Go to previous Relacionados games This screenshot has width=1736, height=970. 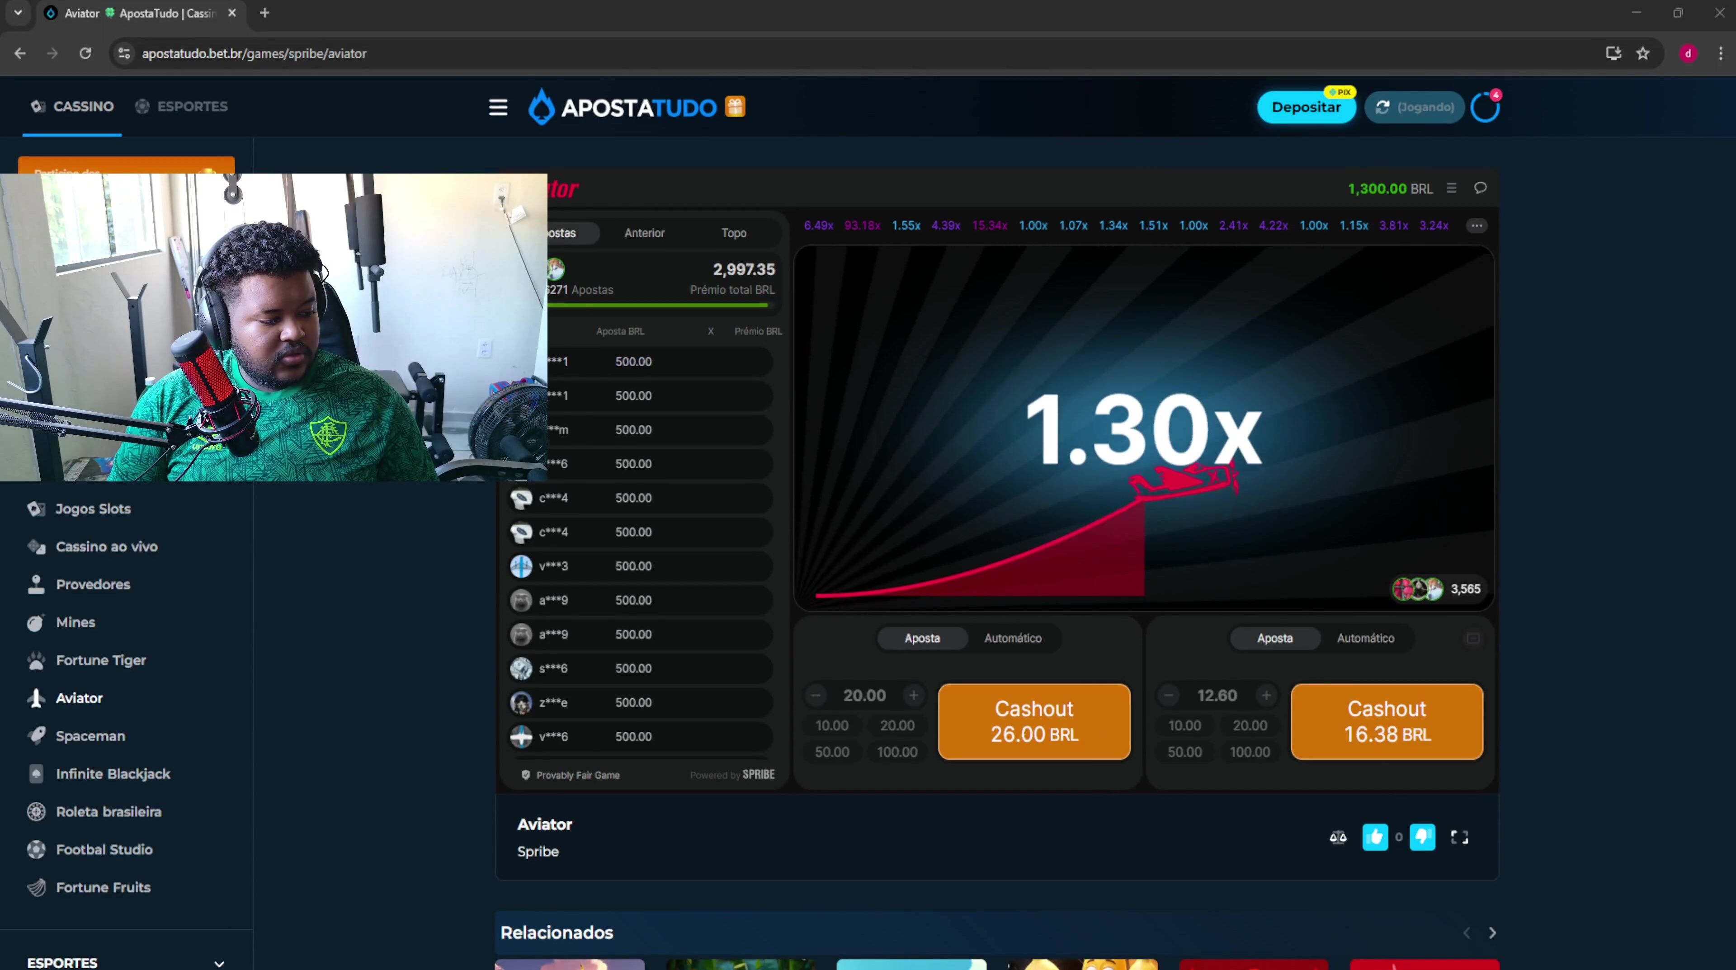tap(1467, 933)
